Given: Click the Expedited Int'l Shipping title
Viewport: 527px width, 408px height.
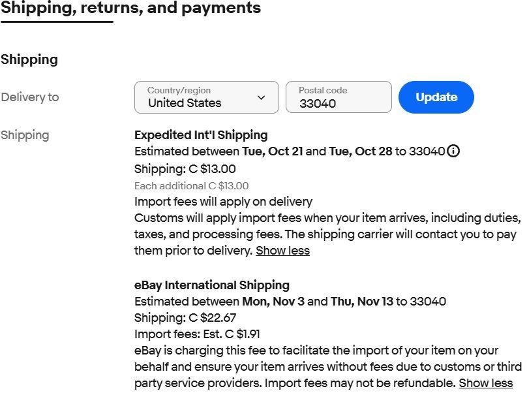Looking at the screenshot, I should [201, 135].
